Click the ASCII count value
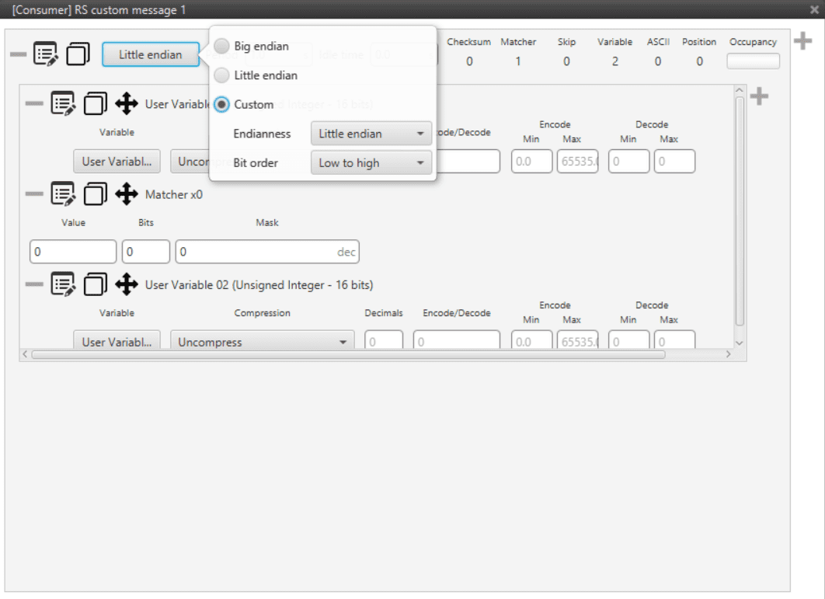This screenshot has width=825, height=599. click(658, 61)
